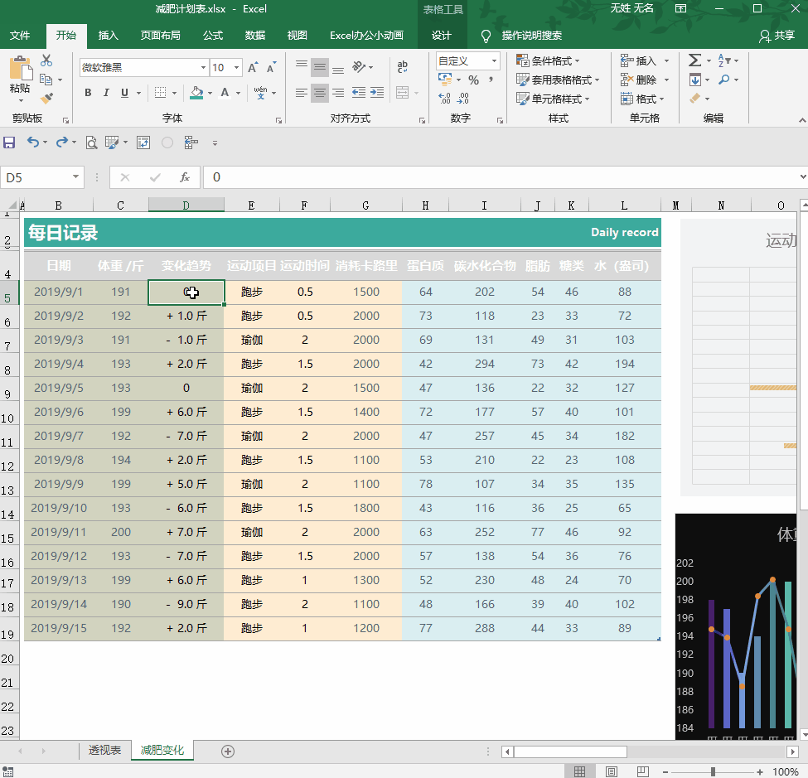Open fill color dropdown arrow
The image size is (808, 778).
tap(210, 94)
